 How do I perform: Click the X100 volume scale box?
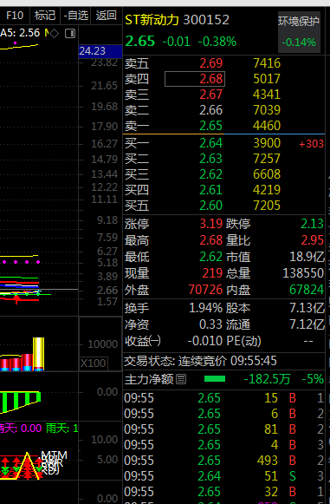click(94, 363)
